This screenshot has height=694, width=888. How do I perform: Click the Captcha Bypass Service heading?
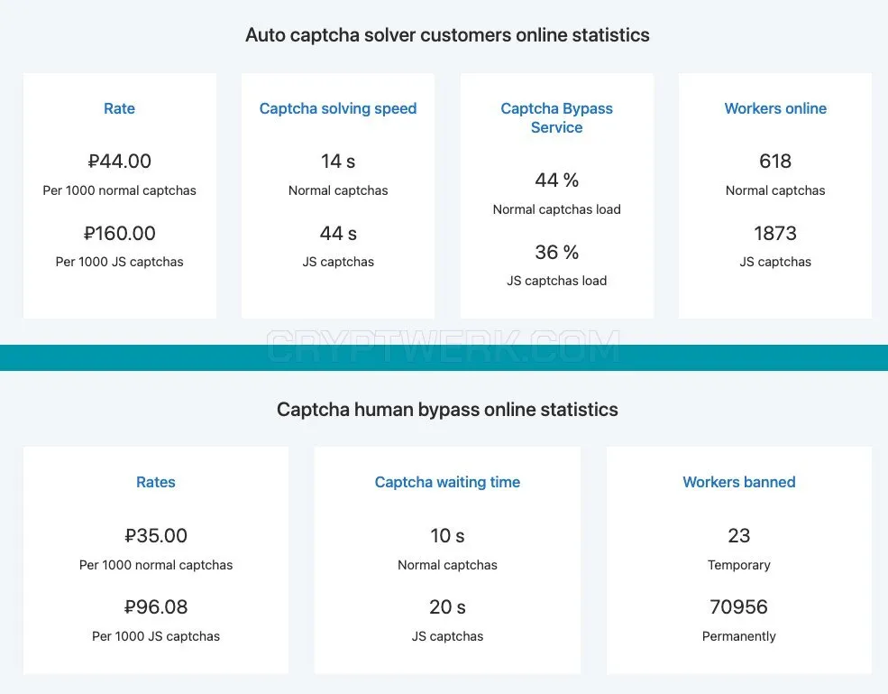[x=557, y=117]
